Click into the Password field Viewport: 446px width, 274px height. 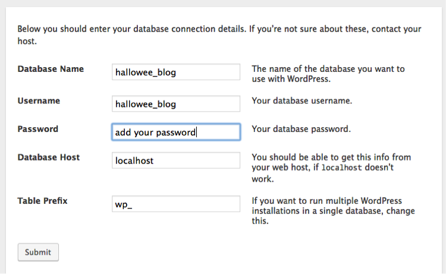point(176,132)
